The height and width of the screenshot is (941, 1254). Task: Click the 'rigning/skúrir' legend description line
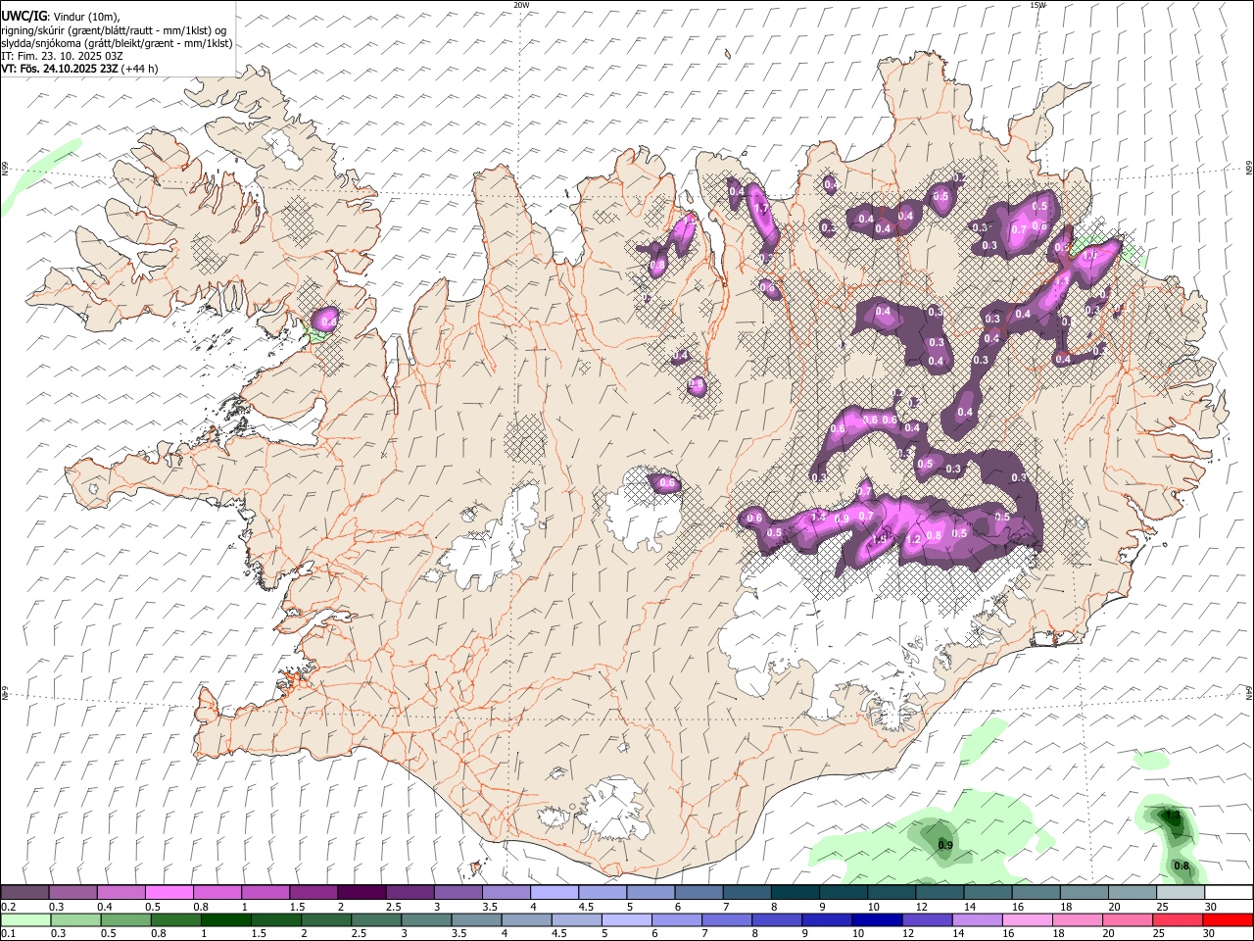click(x=115, y=30)
